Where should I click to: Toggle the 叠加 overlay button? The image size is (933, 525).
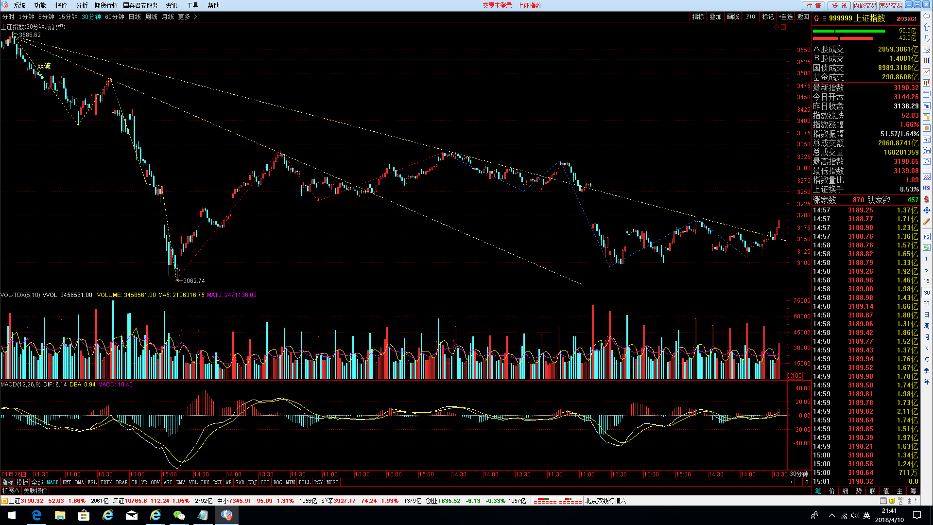tap(715, 17)
